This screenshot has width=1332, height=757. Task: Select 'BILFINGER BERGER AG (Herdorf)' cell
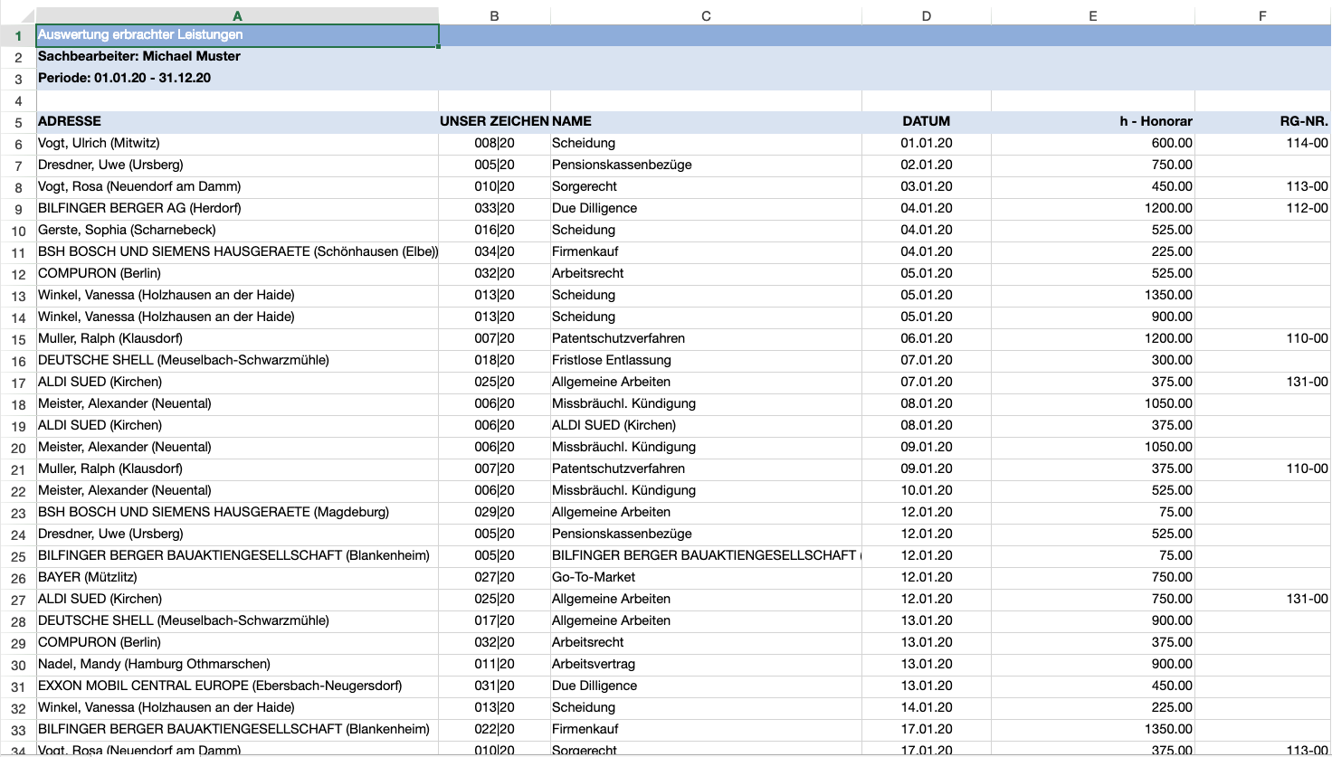coord(237,209)
